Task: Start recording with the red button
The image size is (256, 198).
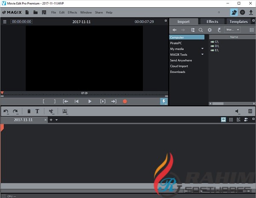Action: click(125, 101)
